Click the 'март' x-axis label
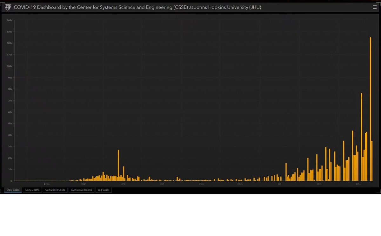This screenshot has width=381, height=236. click(84, 184)
